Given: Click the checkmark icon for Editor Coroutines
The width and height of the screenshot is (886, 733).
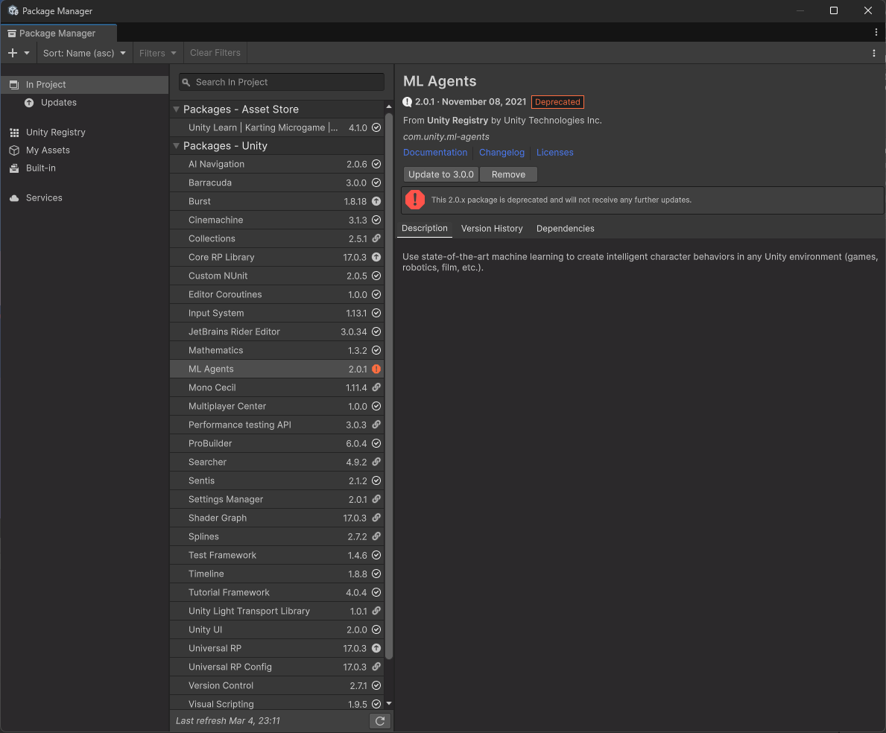Looking at the screenshot, I should 376,295.
